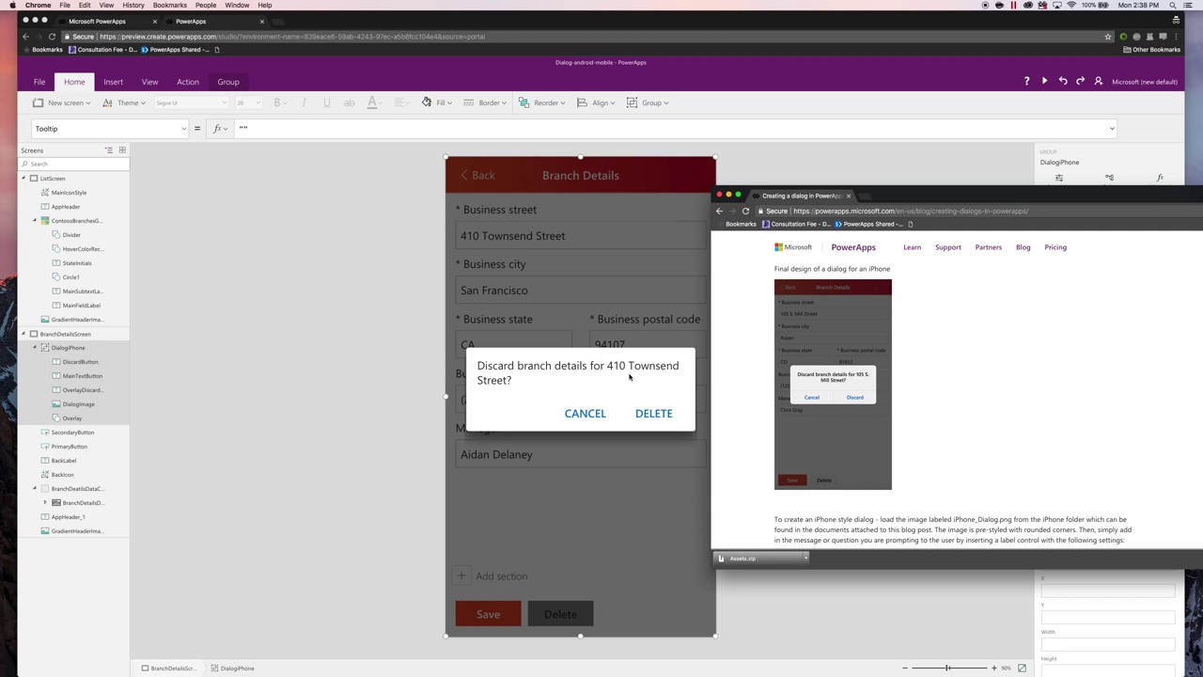
Task: Open the Blog link on PowerApps site
Action: pos(1023,247)
